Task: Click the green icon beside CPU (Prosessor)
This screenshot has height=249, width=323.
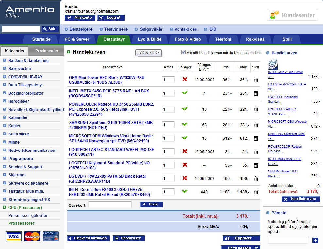Action: 4,207
